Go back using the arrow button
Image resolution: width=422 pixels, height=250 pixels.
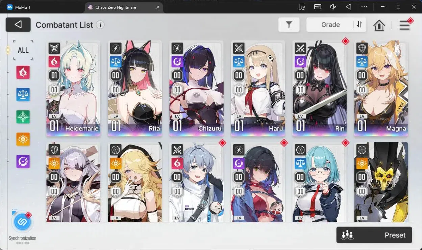click(x=18, y=25)
